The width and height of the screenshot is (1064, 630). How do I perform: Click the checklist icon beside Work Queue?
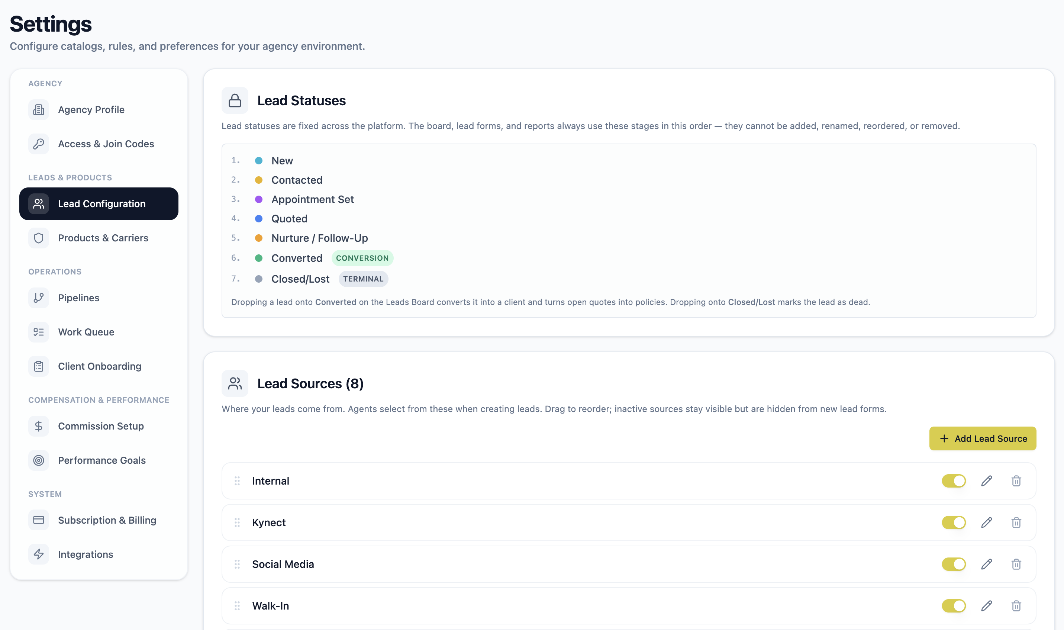(39, 332)
